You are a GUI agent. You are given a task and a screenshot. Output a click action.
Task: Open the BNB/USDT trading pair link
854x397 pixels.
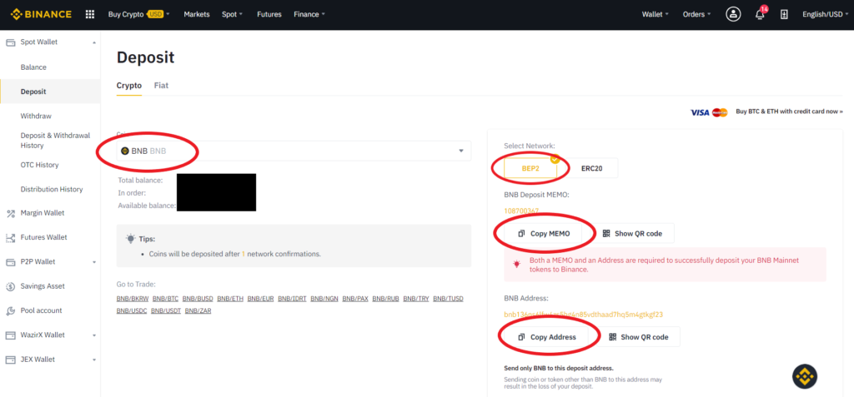point(166,311)
